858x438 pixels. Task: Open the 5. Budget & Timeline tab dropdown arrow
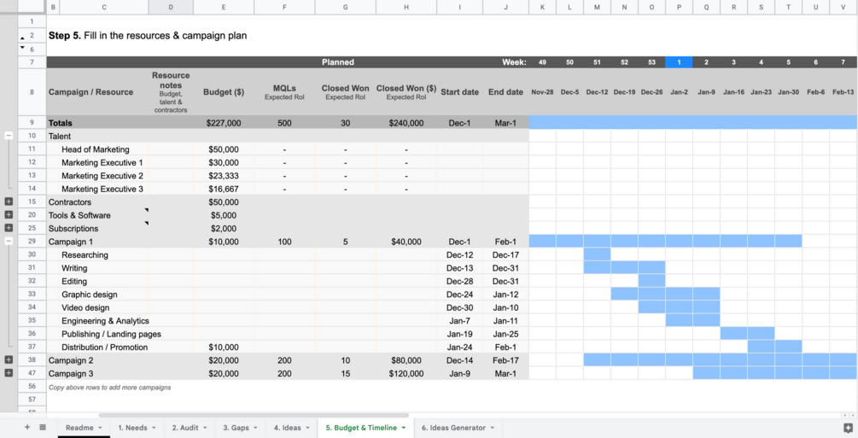pyautogui.click(x=404, y=428)
